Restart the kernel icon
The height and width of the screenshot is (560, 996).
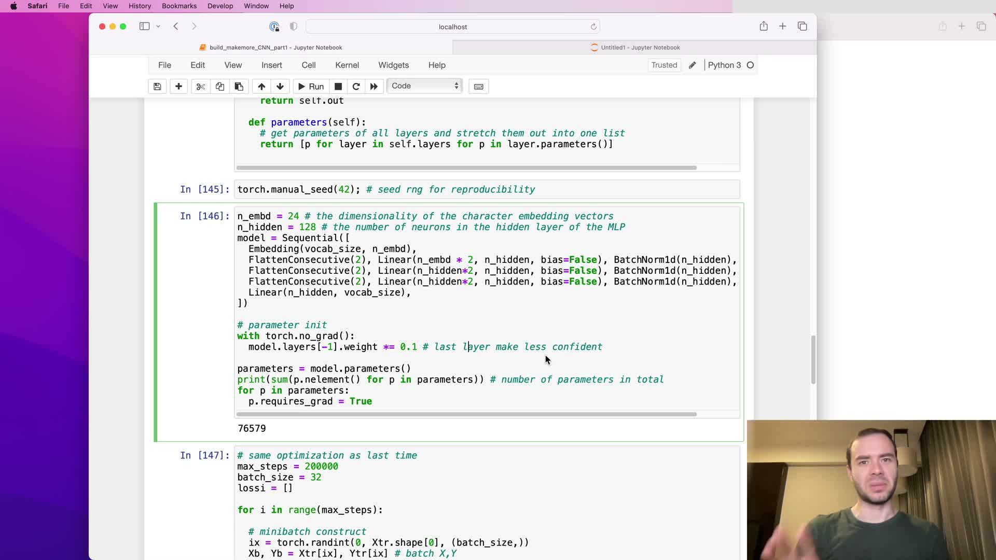356,87
